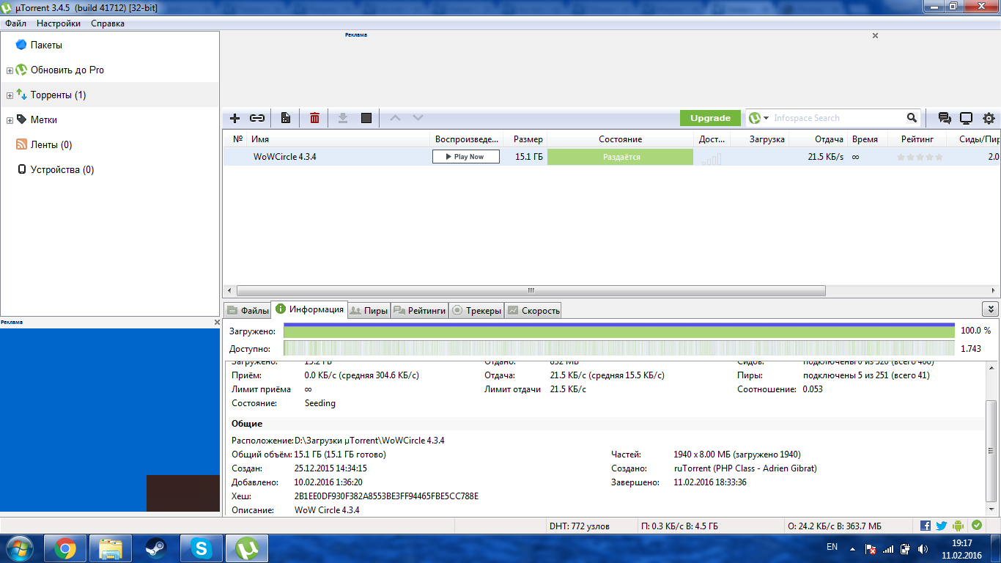Click the green Upgrade button

710,118
